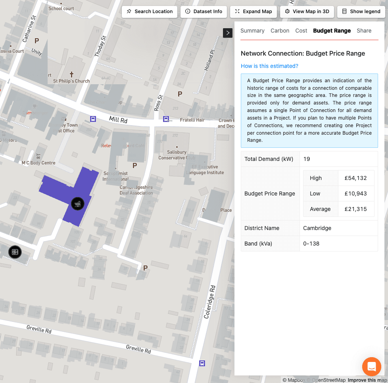Select the Share tab
388x383 pixels.
(364, 31)
